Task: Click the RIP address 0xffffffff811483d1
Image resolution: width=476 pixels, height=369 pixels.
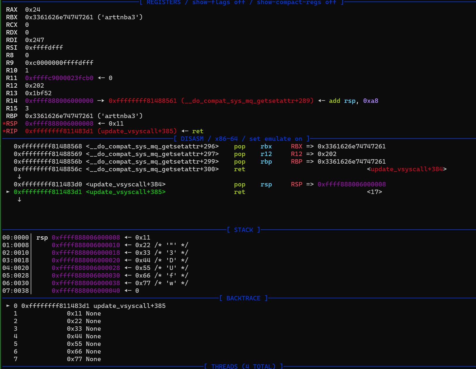Action: click(59, 131)
